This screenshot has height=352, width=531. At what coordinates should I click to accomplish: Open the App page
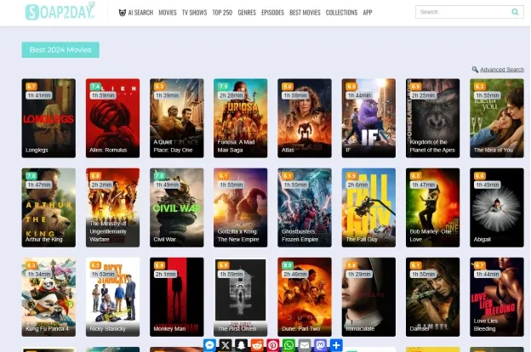click(x=368, y=13)
